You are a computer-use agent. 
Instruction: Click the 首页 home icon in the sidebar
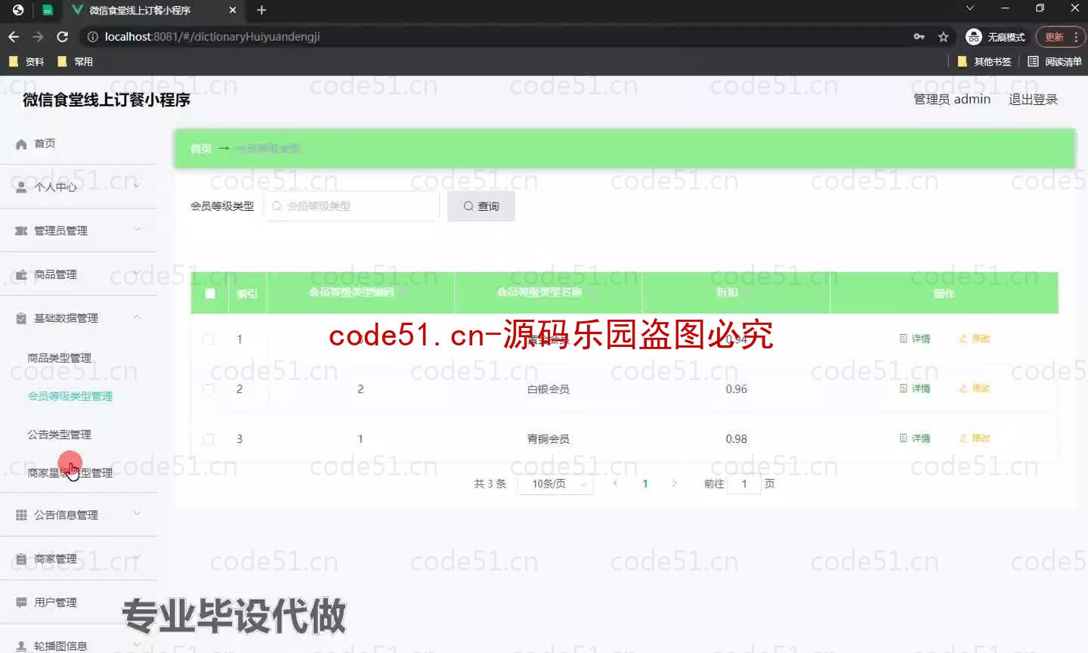(21, 144)
